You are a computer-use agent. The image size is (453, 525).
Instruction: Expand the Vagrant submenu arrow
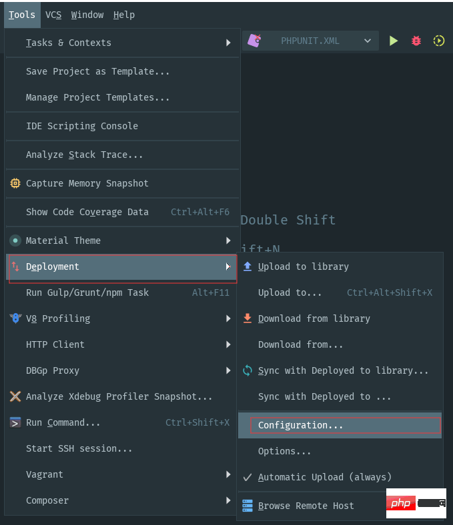[x=228, y=474]
